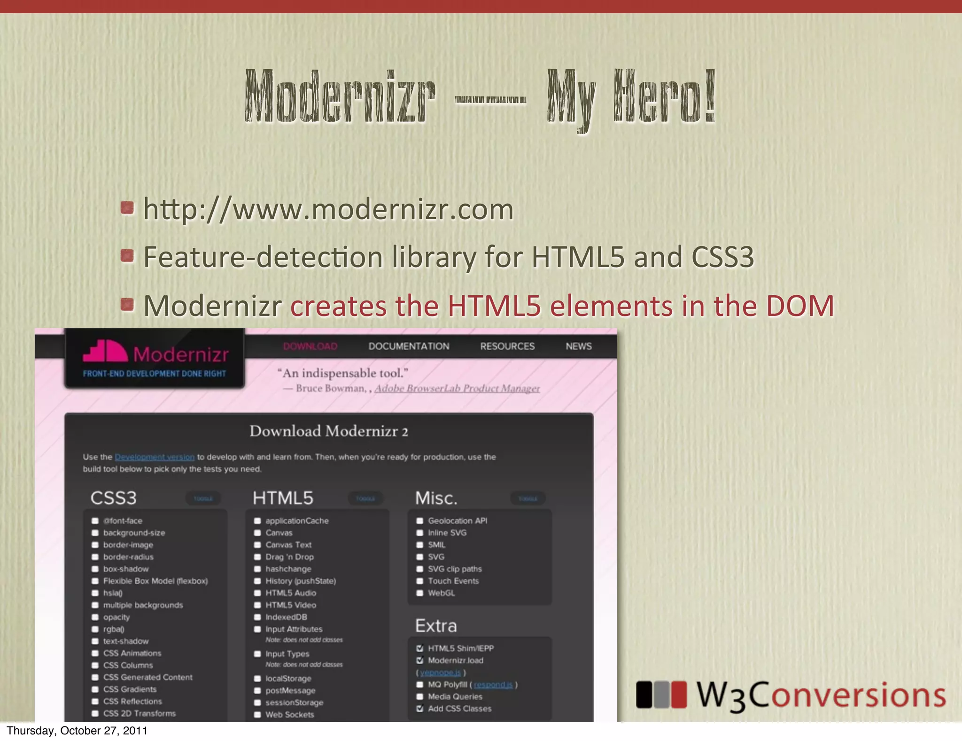The height and width of the screenshot is (741, 962).
Task: Tick the hsla() checkbox
Action: [x=95, y=593]
